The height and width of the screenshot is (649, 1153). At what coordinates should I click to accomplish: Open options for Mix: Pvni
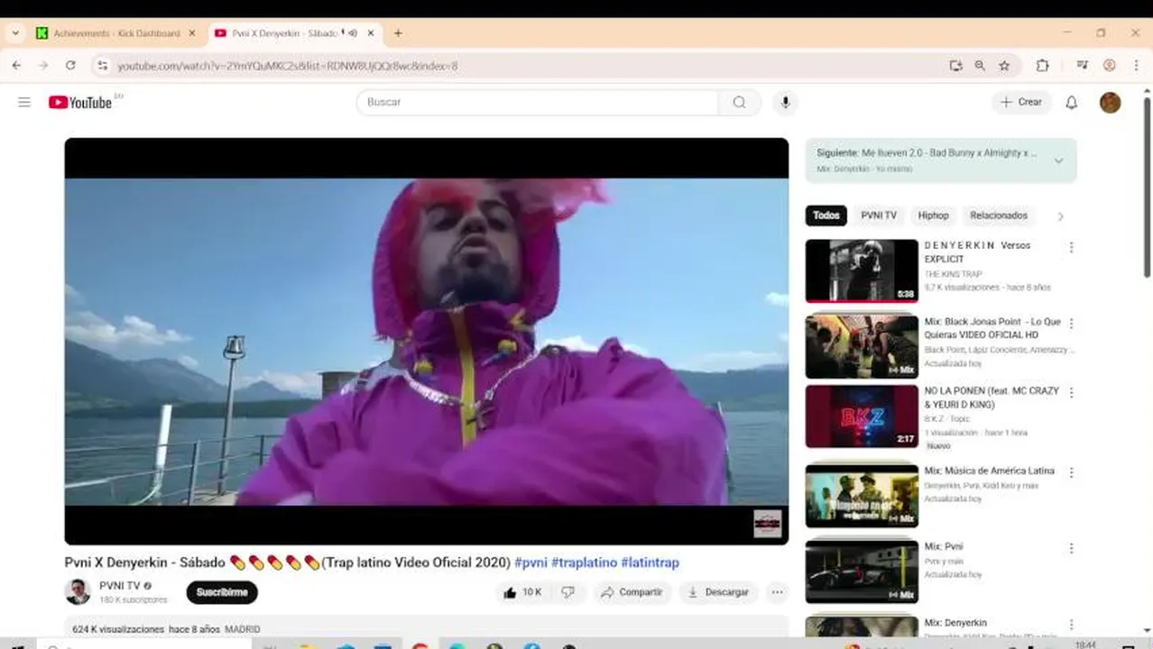click(1071, 548)
